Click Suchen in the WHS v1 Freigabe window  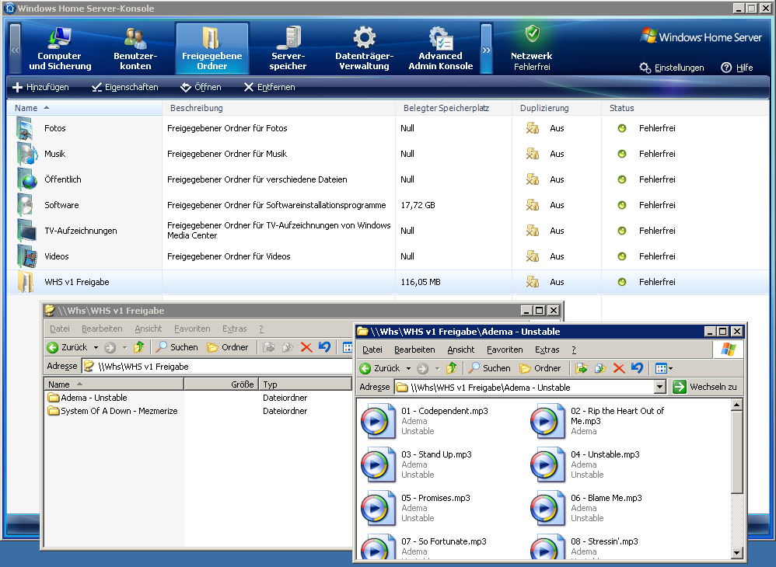click(177, 347)
